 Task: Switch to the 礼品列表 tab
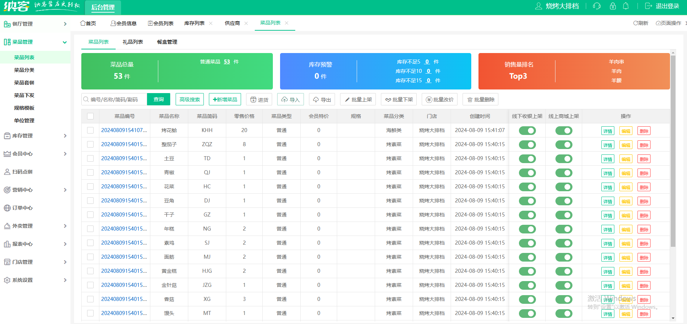pyautogui.click(x=133, y=42)
